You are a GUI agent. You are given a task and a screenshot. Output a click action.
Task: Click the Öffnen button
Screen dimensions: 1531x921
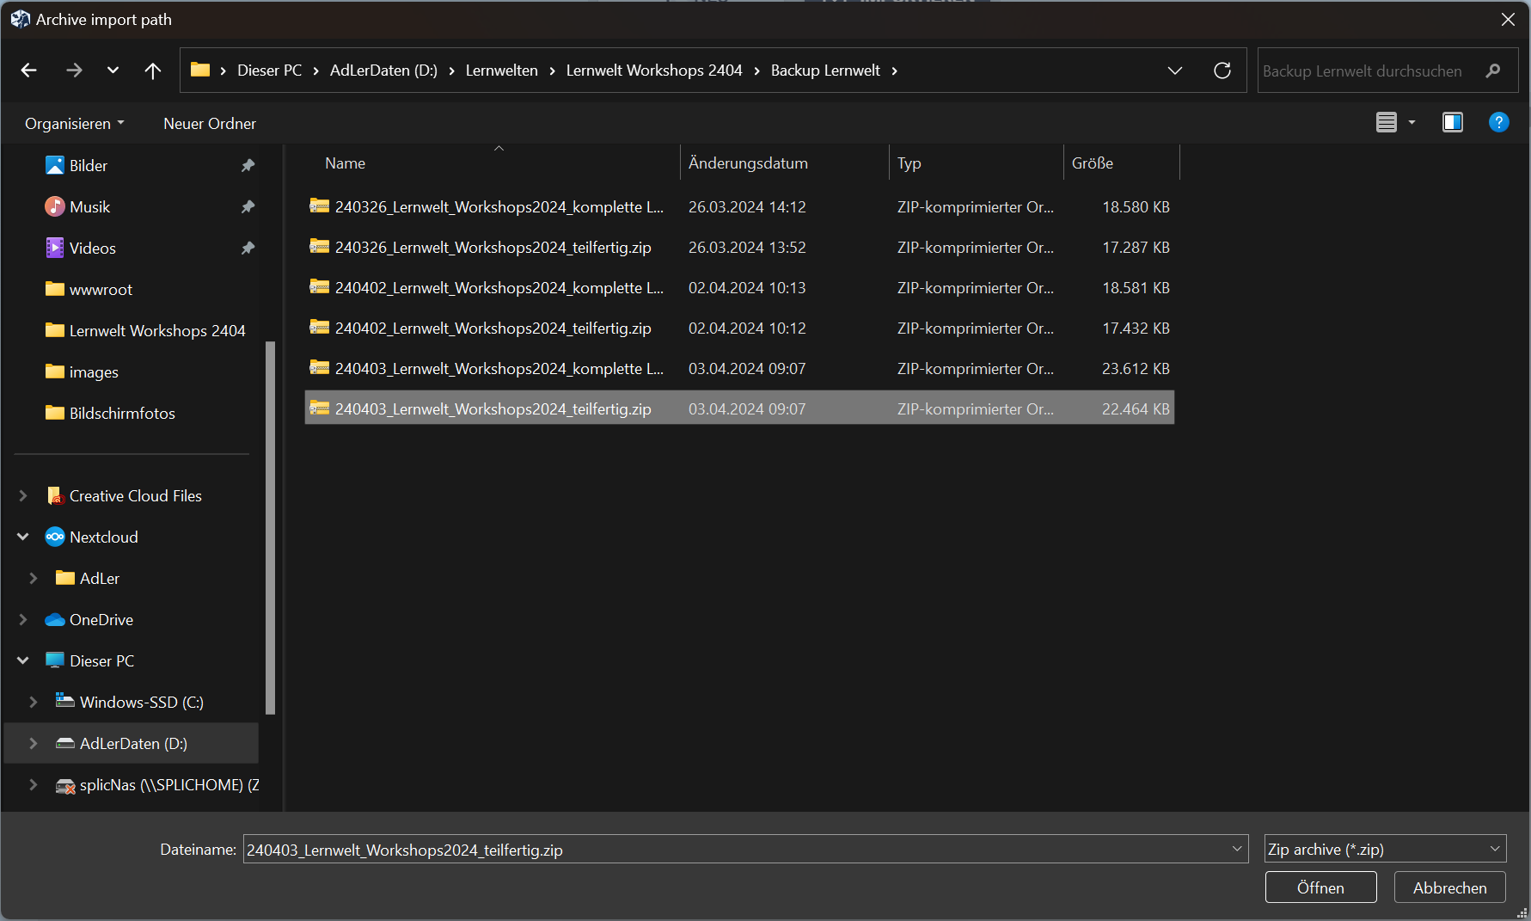[1320, 887]
